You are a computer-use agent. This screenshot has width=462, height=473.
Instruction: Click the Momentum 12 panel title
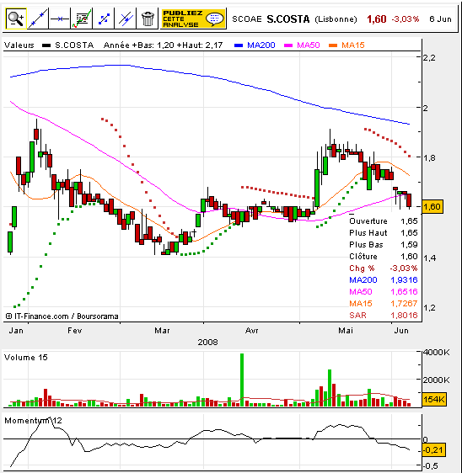tap(33, 421)
